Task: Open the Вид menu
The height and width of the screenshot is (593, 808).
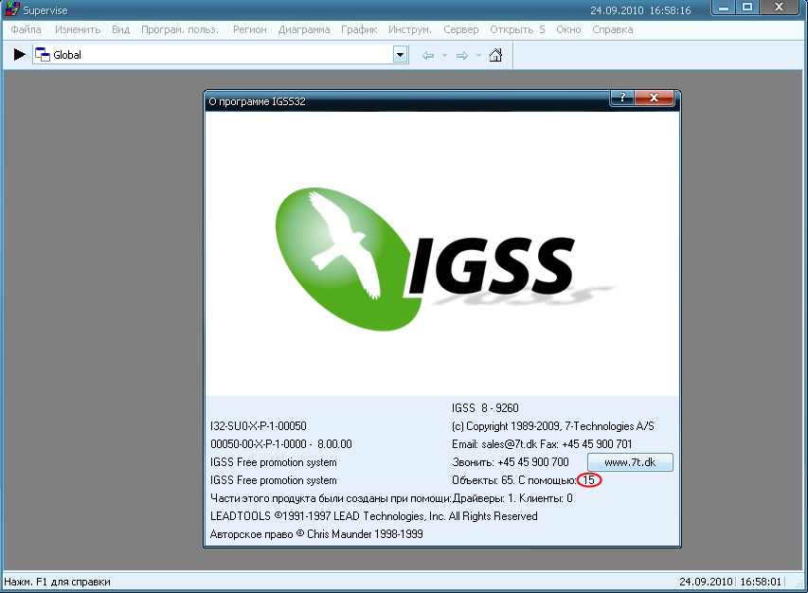Action: pyautogui.click(x=120, y=29)
